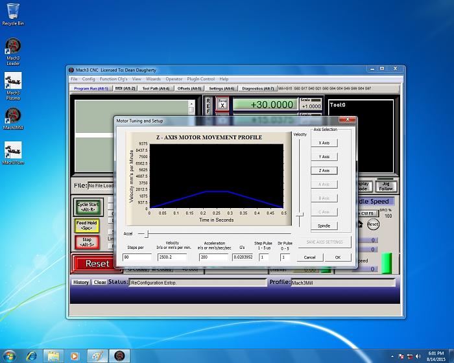Open the Operator menu
Screen dimensions: 454x363
pos(174,79)
